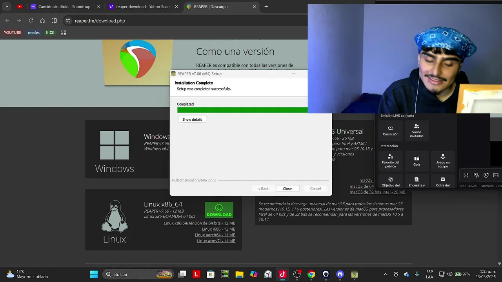502x282 pixels.
Task: View site information icon in address bar
Action: [68, 21]
